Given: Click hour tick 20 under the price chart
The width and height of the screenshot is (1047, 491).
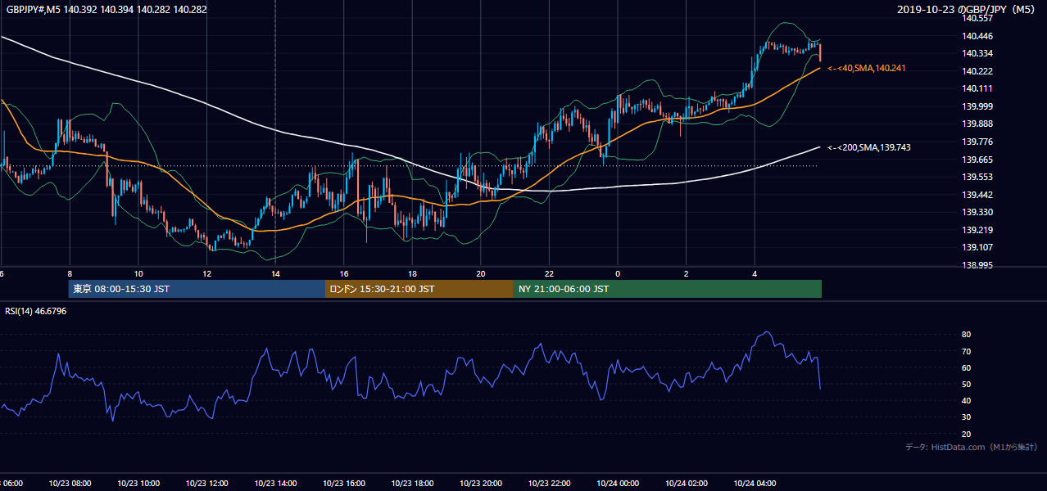Looking at the screenshot, I should pos(481,273).
